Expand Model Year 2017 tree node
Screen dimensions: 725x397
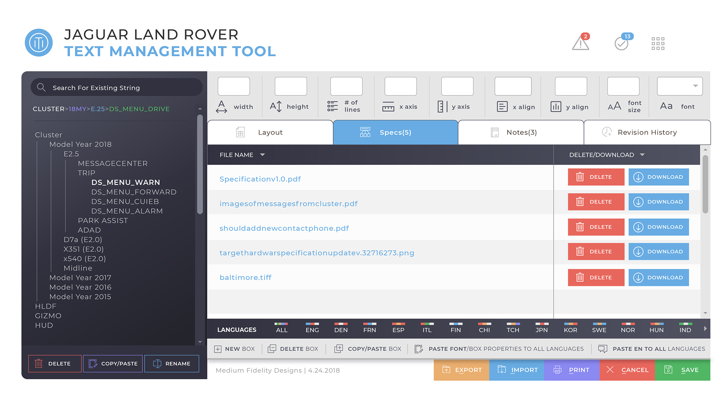[x=80, y=278]
